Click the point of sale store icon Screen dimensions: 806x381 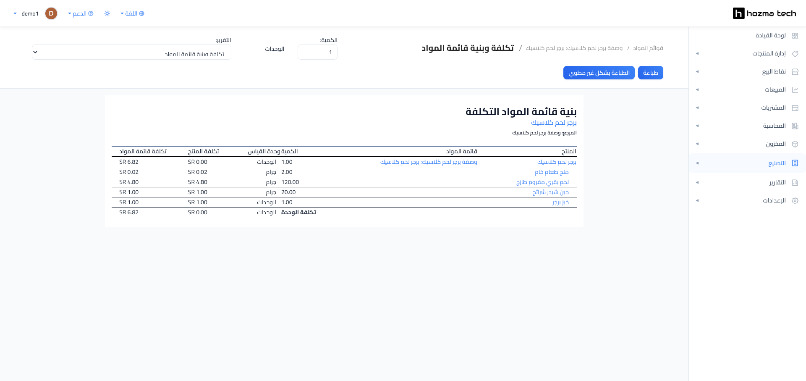795,72
